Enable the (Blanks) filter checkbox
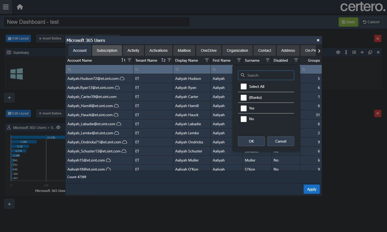 244,97
